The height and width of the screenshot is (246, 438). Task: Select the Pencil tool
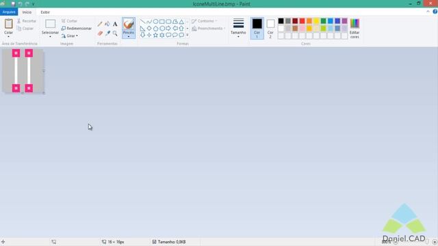[x=100, y=24]
